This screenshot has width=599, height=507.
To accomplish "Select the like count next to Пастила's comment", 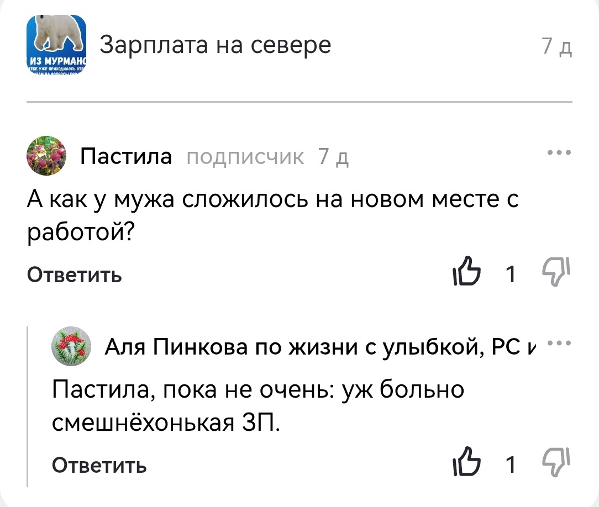I will point(511,272).
